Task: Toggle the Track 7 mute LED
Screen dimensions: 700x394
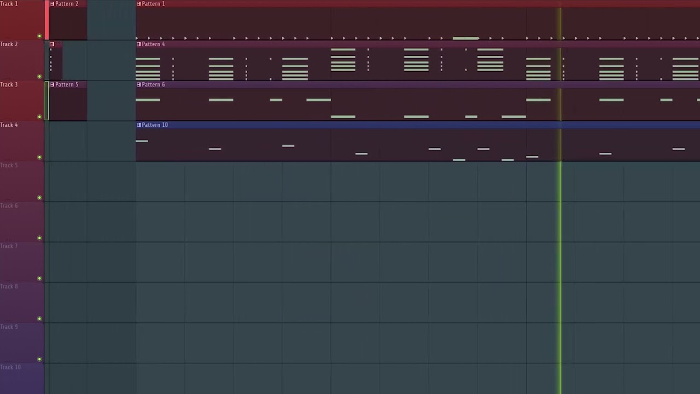Action: [x=39, y=279]
